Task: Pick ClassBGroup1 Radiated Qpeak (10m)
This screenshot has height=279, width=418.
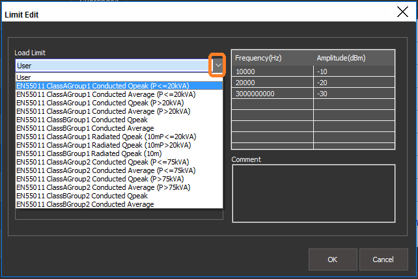Action: tap(87, 153)
